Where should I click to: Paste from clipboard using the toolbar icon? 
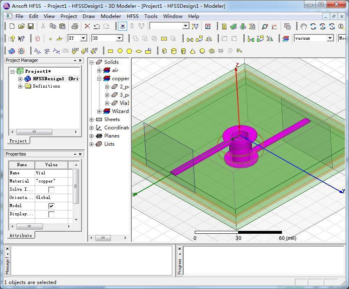pyautogui.click(x=63, y=26)
